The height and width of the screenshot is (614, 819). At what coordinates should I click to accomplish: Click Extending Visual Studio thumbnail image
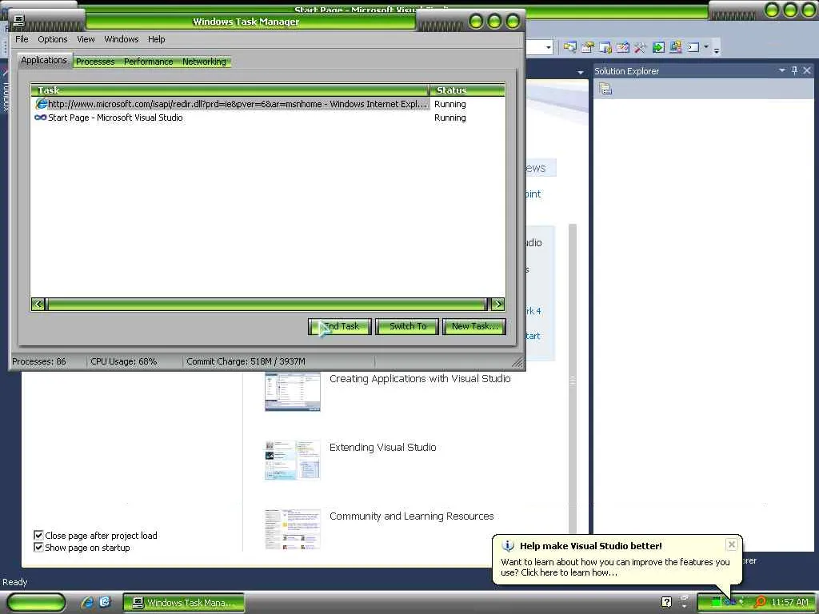tap(293, 460)
